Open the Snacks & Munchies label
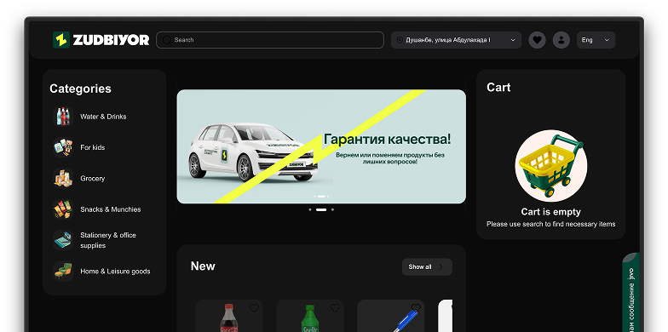668x332 pixels. [x=111, y=209]
